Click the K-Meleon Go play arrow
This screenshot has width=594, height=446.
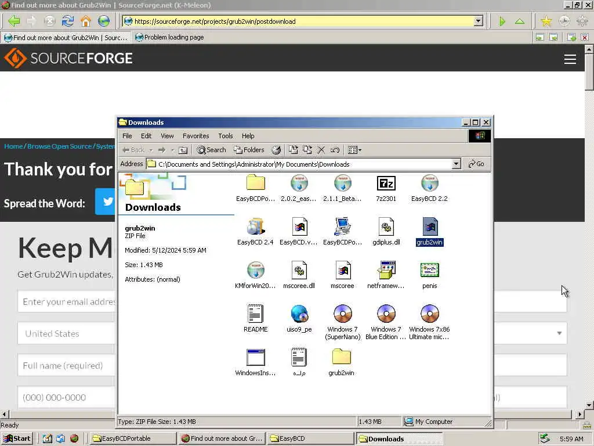502,21
